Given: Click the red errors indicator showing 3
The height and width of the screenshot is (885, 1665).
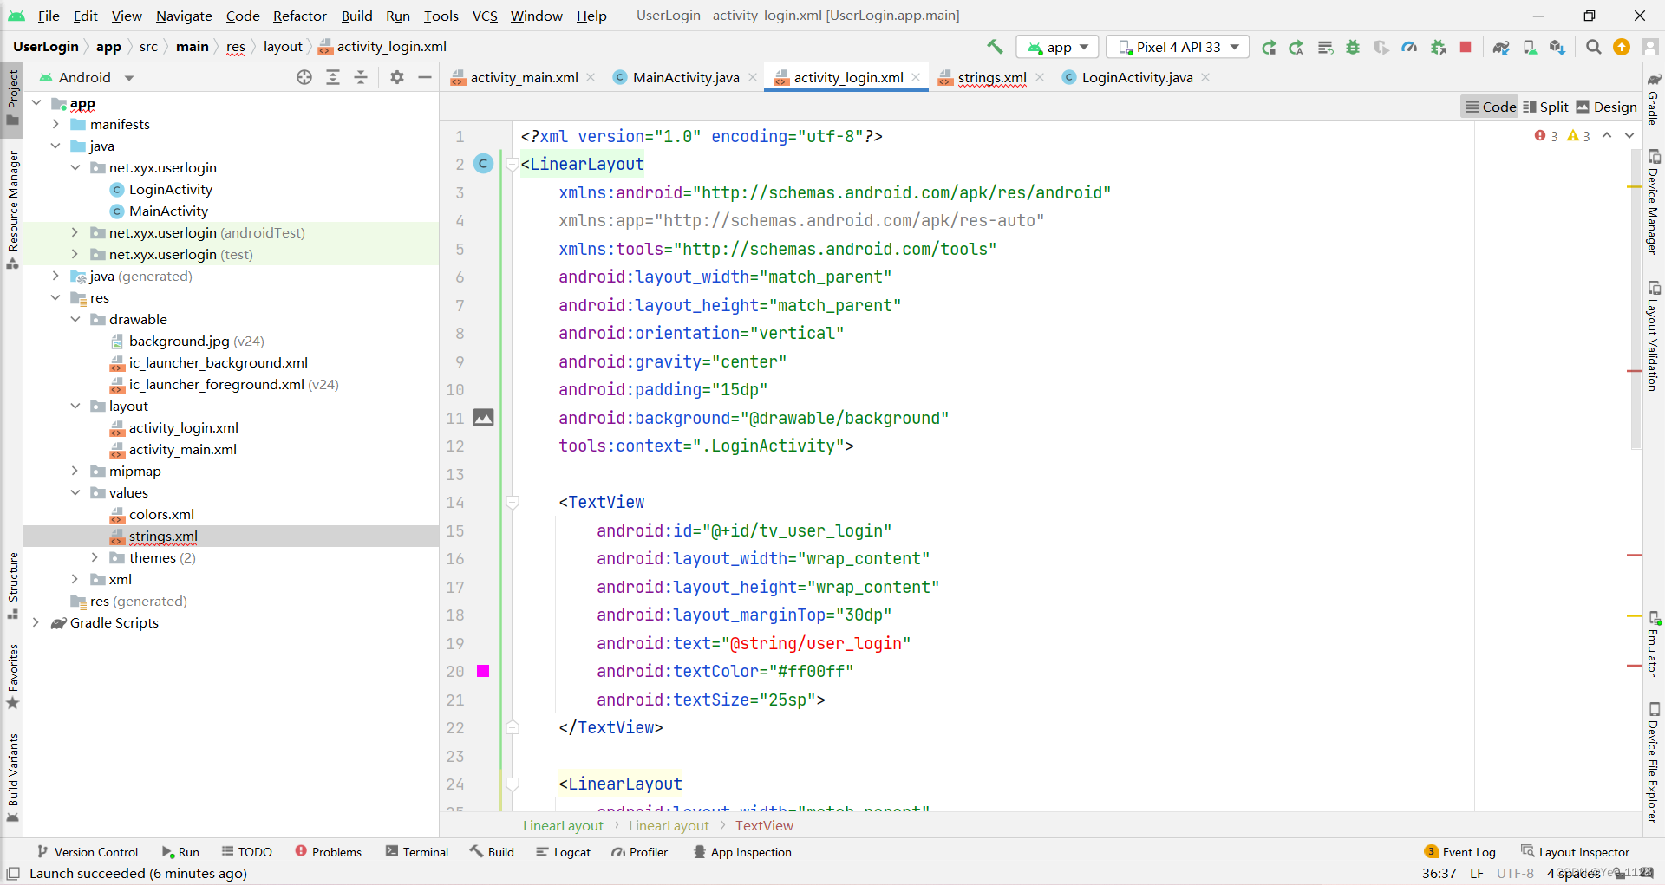Looking at the screenshot, I should [1546, 135].
